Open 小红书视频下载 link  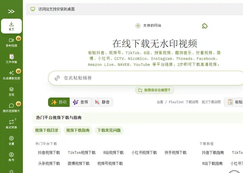click(144, 153)
